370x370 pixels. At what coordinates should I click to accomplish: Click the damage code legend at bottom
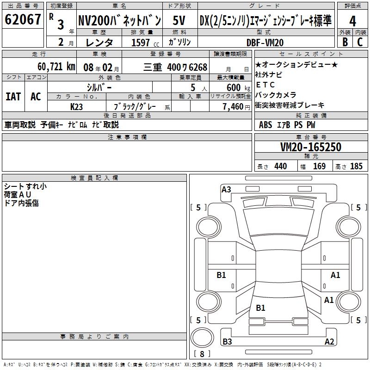point(163,364)
